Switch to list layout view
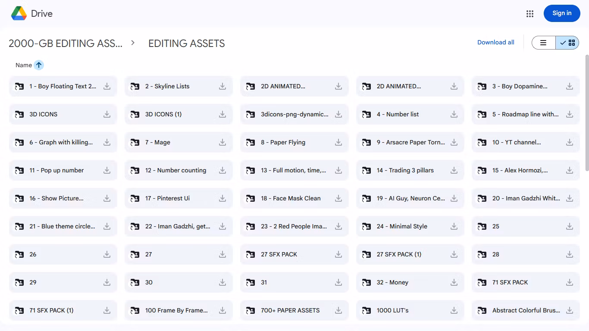Image resolution: width=589 pixels, height=331 pixels. pos(543,43)
